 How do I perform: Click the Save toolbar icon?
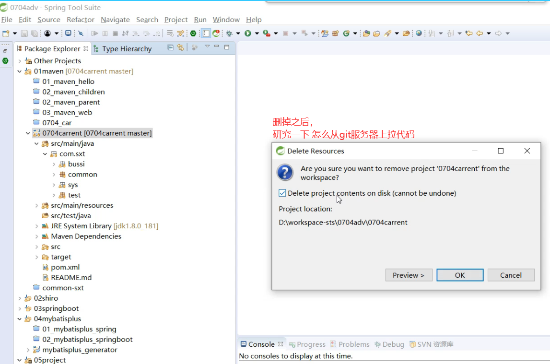24,33
